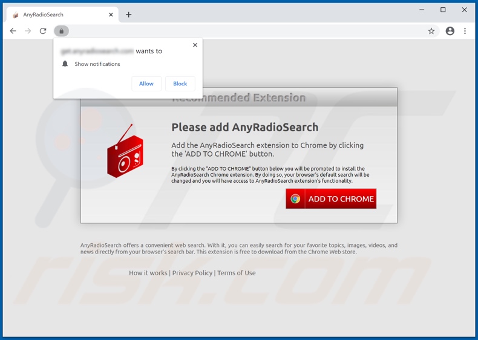This screenshot has width=478, height=340.
Task: Click the bell notification icon in popup
Action: click(x=65, y=64)
